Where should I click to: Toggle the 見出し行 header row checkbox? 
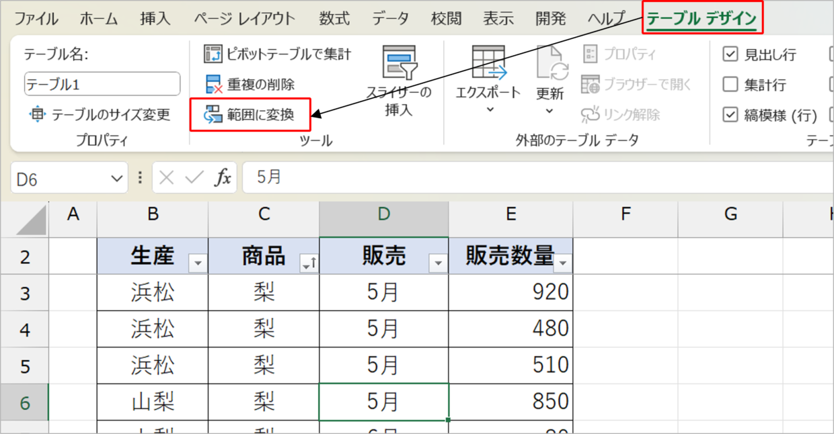(x=730, y=54)
